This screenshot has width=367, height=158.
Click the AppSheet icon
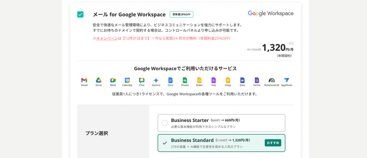tap(286, 80)
